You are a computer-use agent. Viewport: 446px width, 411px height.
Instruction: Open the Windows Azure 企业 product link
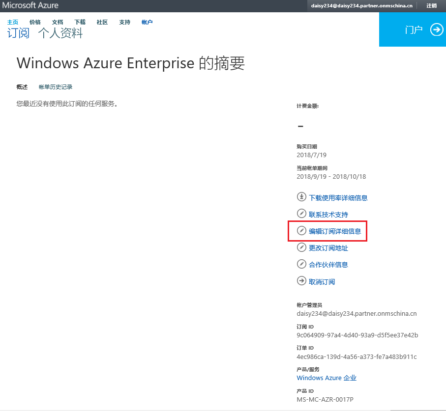coord(327,378)
